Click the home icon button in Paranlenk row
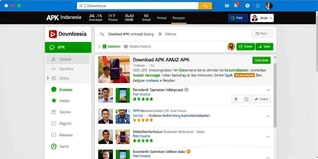Screen dimensions: 318x159 pyautogui.click(x=236, y=99)
